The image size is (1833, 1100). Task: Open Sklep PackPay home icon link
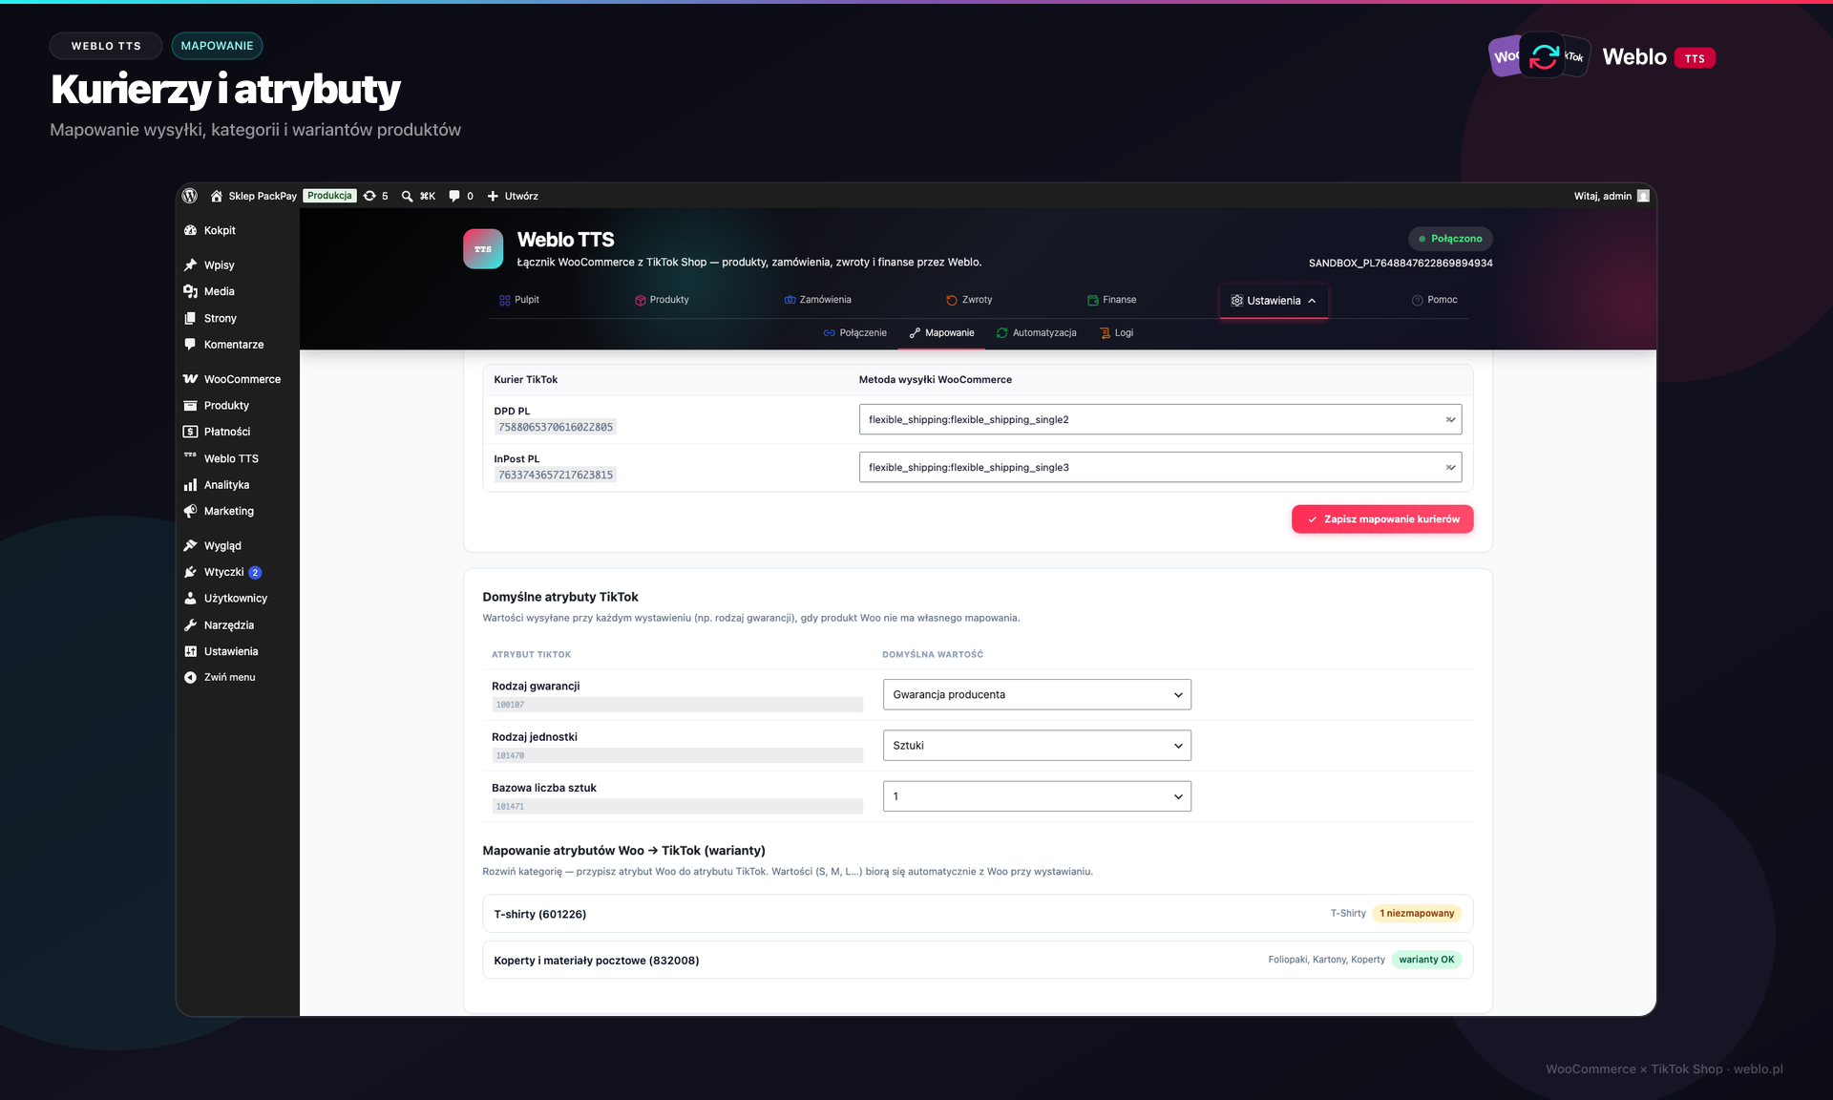coord(217,196)
